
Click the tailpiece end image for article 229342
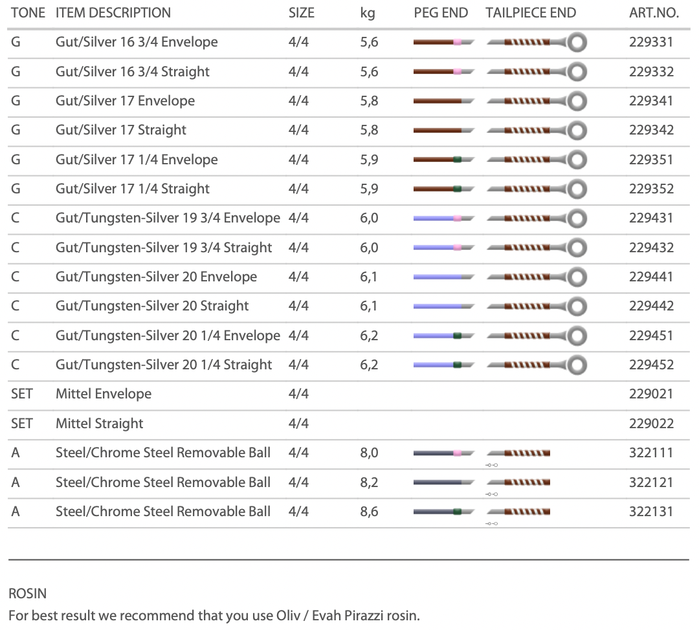[537, 131]
